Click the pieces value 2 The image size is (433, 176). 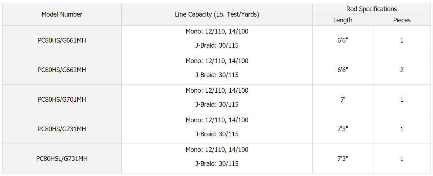402,70
